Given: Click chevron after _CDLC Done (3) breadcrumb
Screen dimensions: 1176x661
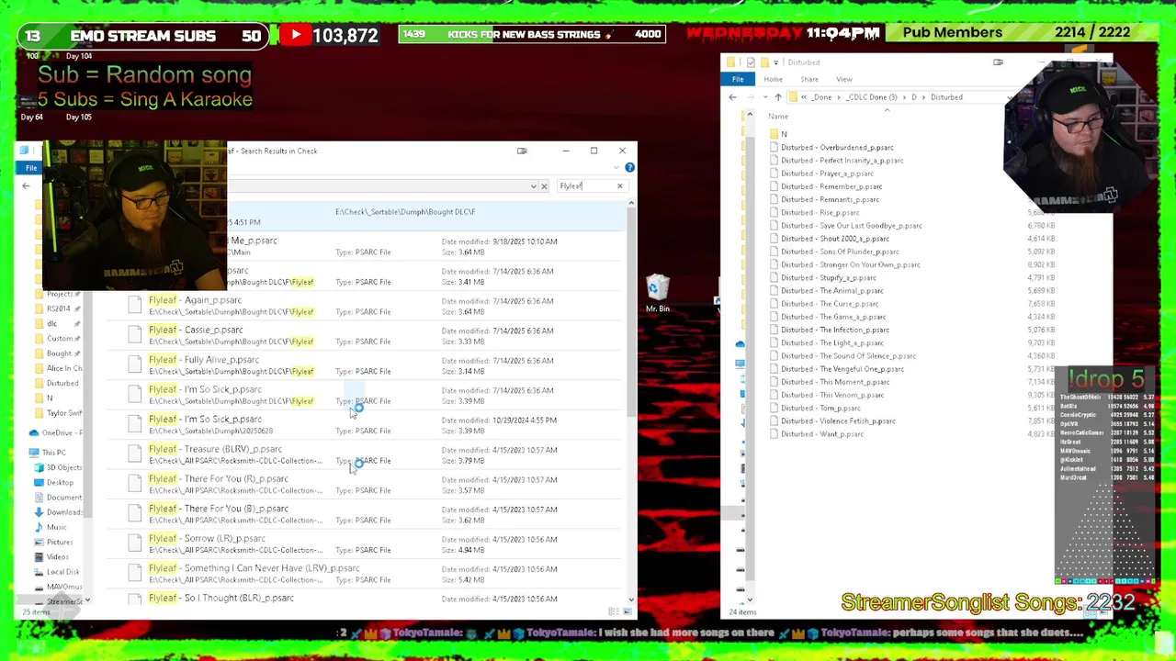Looking at the screenshot, I should pyautogui.click(x=904, y=96).
